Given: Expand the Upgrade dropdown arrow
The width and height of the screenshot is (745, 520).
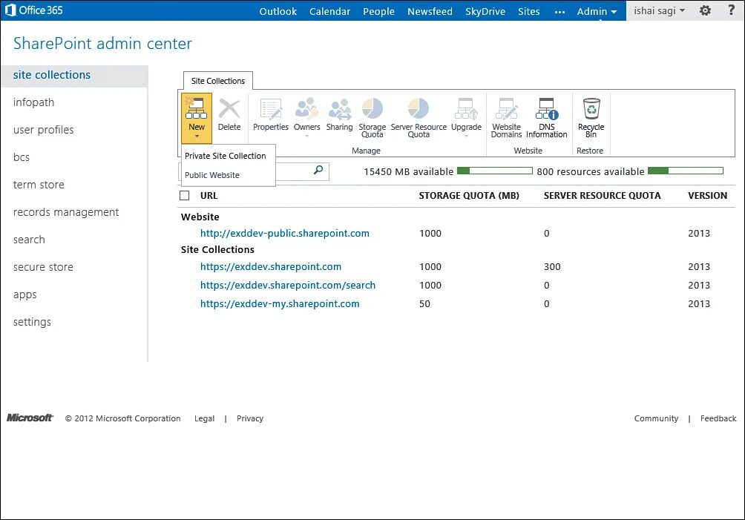Looking at the screenshot, I should pos(466,136).
